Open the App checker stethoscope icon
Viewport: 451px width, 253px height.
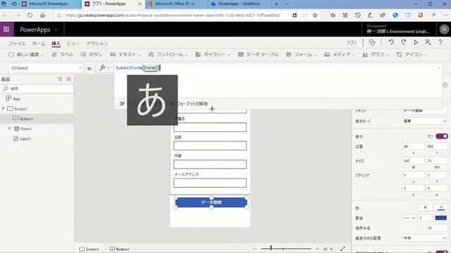[x=372, y=42]
